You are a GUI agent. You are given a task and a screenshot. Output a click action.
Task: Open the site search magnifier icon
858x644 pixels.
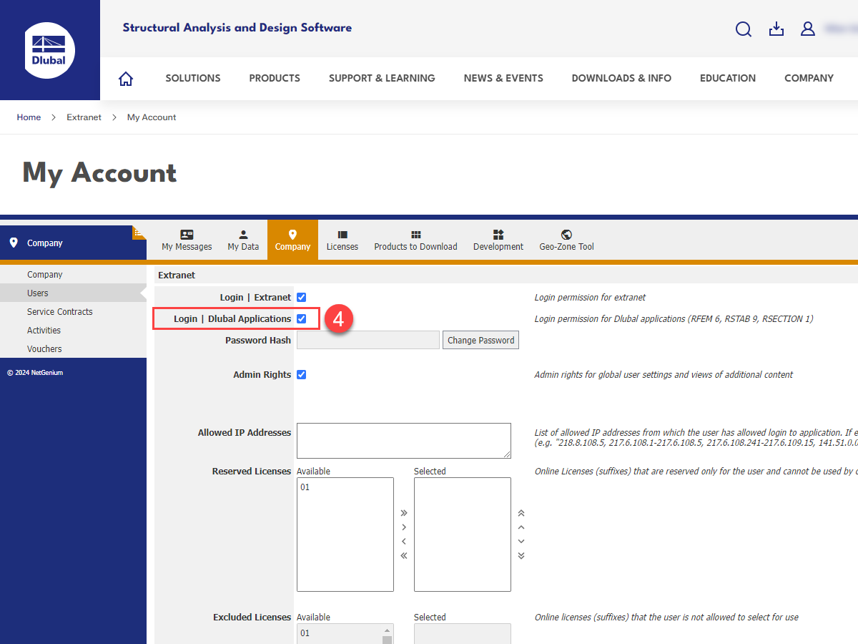click(744, 29)
